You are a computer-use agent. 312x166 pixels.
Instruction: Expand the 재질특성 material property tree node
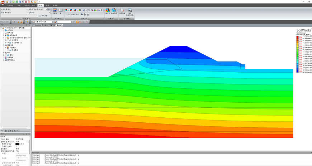coord(3,45)
